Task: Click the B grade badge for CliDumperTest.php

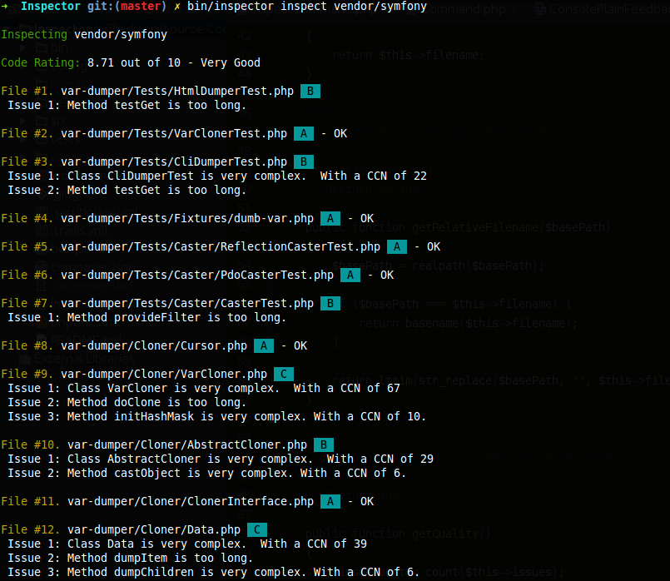Action: pos(304,162)
